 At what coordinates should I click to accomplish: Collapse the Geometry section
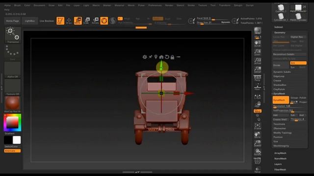280,33
